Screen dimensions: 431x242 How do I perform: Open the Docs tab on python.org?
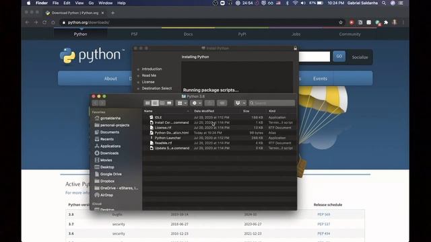[189, 34]
